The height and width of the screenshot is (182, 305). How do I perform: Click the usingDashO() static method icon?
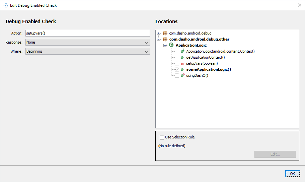182,75
